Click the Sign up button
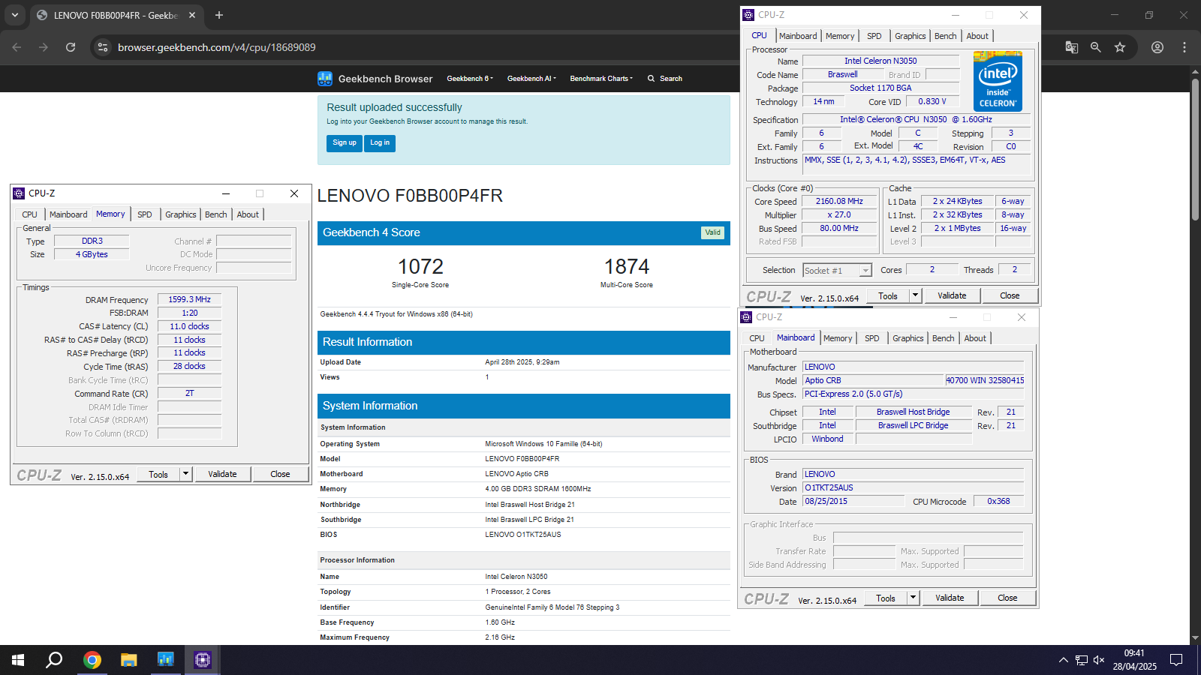Screen dimensions: 1201x675 (345, 142)
